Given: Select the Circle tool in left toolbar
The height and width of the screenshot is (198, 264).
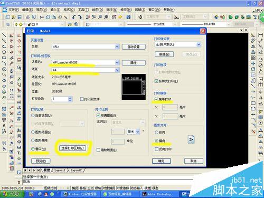Looking at the screenshot, I should click(4, 69).
